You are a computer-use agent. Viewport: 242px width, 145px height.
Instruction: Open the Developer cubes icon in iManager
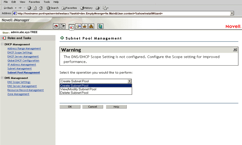[91, 26]
